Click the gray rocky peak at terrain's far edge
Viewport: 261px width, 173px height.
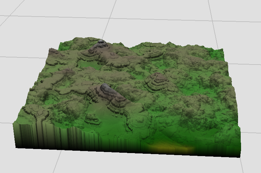point(100,43)
